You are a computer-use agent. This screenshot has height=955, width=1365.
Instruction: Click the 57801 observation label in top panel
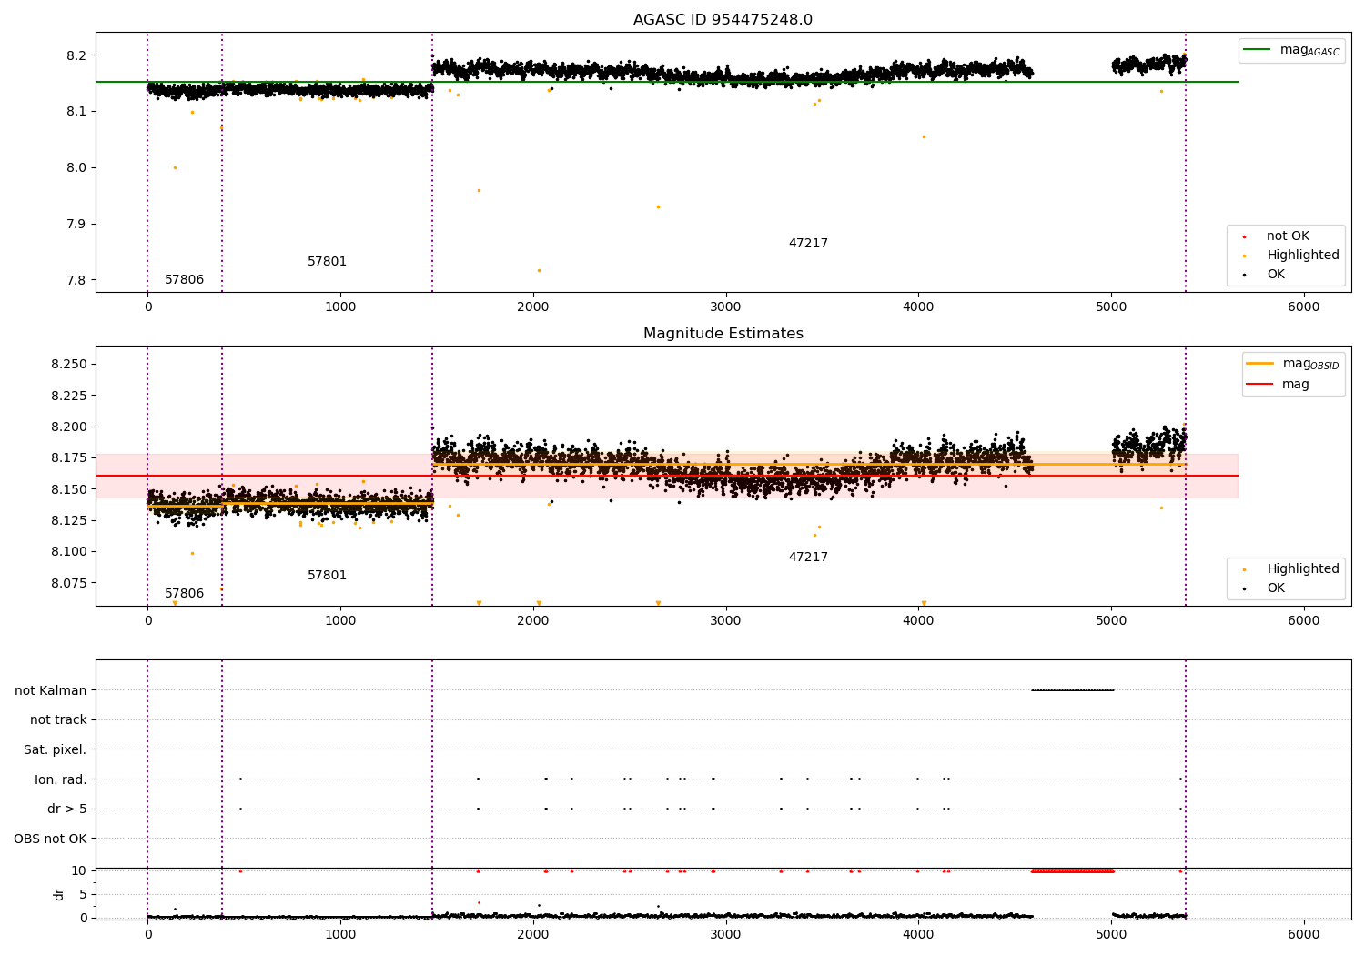click(x=327, y=262)
